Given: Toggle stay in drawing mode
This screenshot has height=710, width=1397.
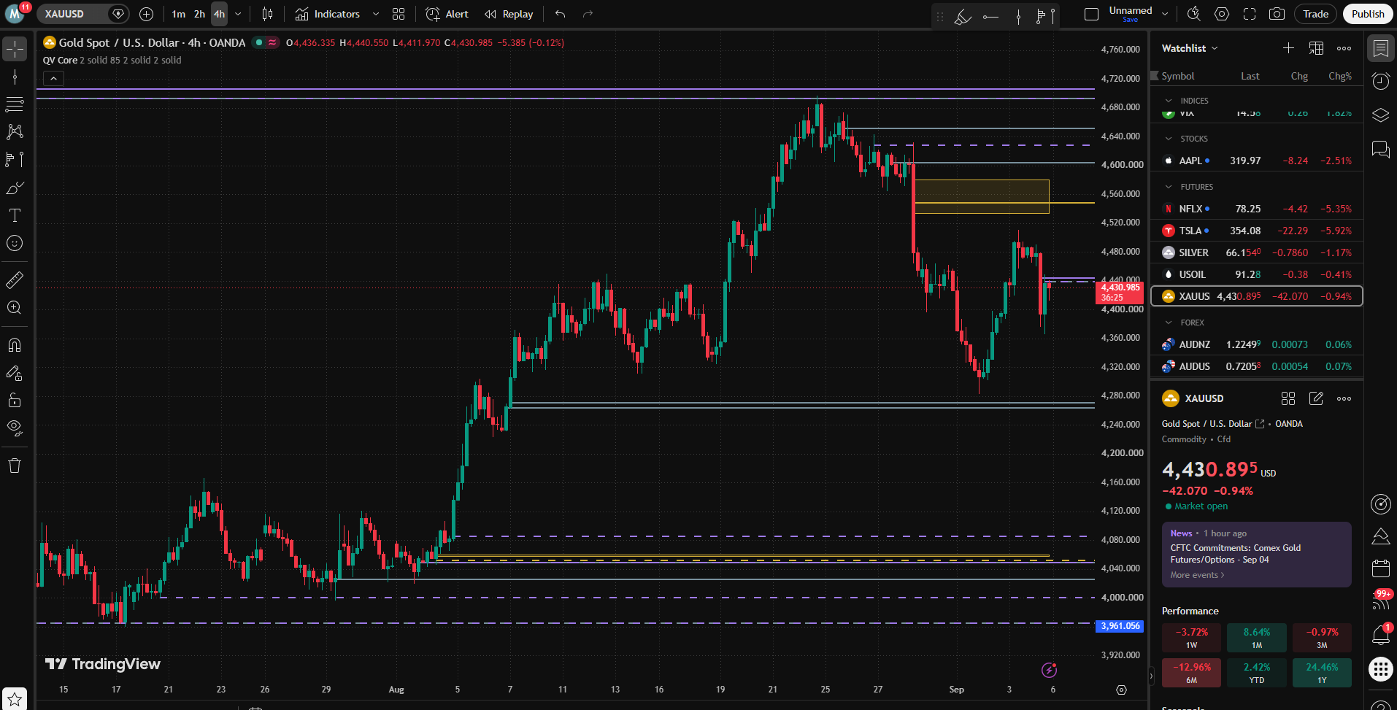Looking at the screenshot, I should click(15, 373).
